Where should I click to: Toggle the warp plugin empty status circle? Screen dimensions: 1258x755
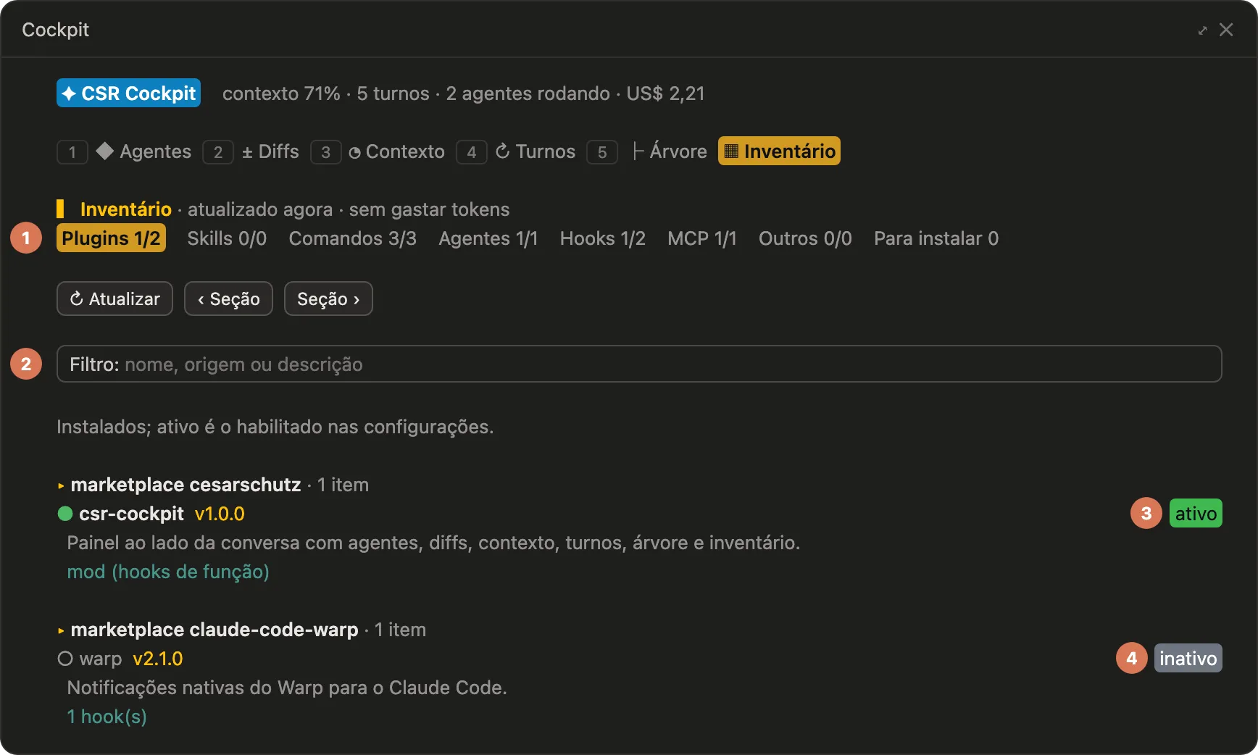coord(65,659)
